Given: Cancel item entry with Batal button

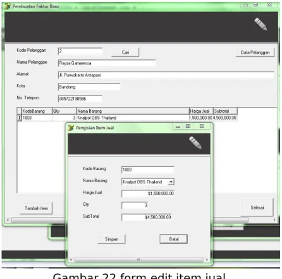Looking at the screenshot, I should [x=173, y=239].
